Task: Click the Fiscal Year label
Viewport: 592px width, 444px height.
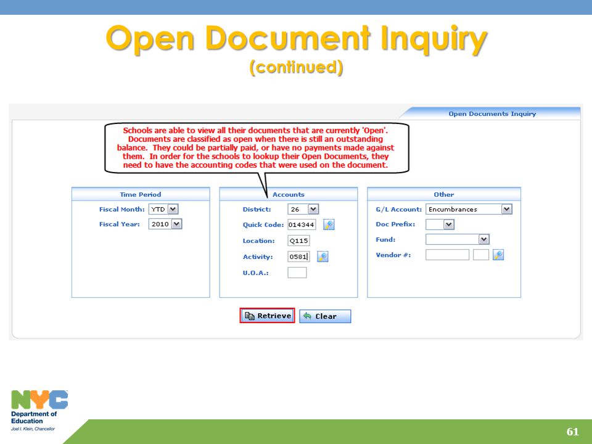Action: click(119, 224)
